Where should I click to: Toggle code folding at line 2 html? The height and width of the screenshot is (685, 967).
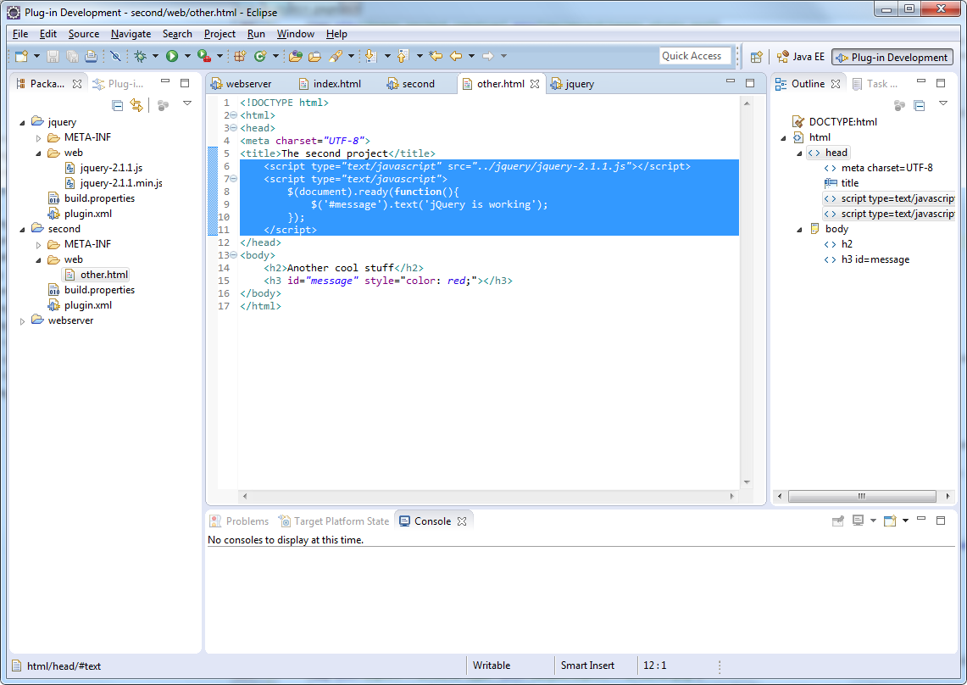click(234, 115)
